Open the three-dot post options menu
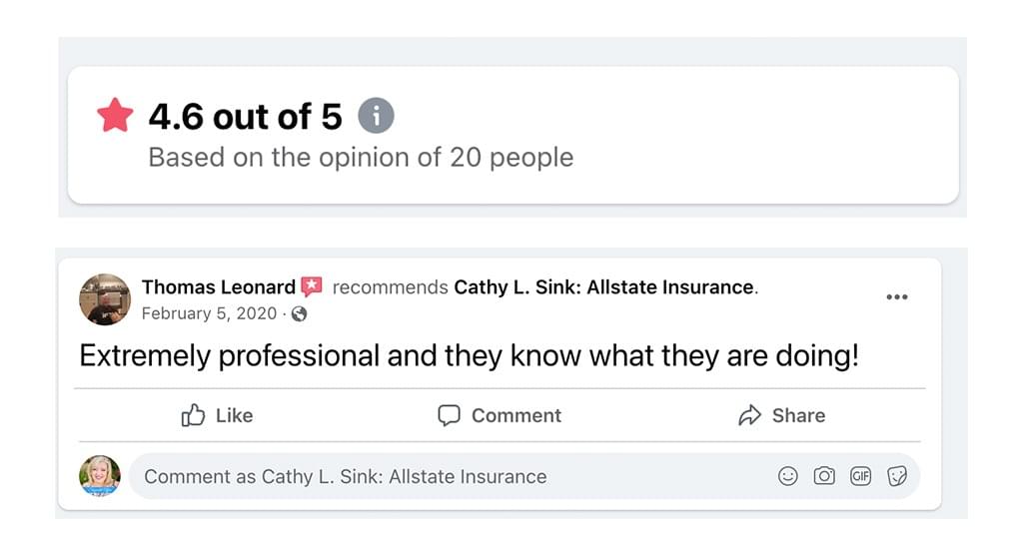 point(896,296)
